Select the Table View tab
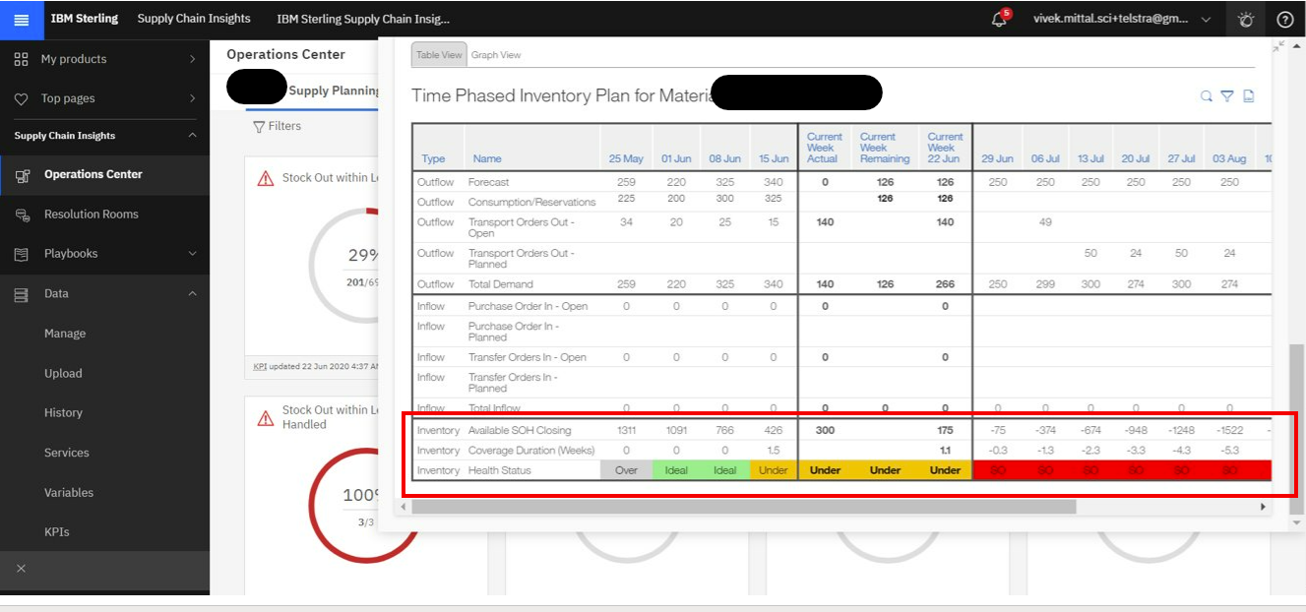1306x612 pixels. pos(439,55)
